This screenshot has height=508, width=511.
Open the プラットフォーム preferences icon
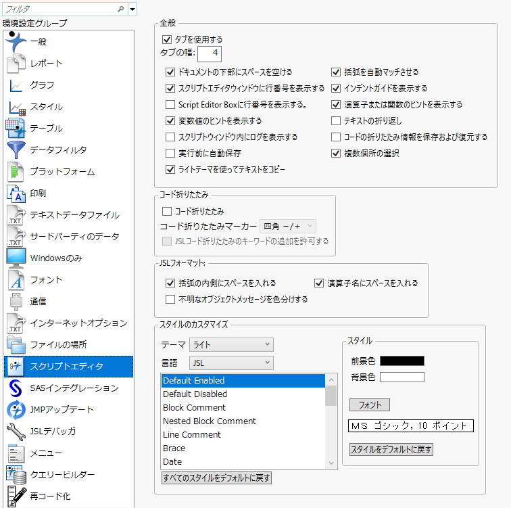tap(16, 172)
